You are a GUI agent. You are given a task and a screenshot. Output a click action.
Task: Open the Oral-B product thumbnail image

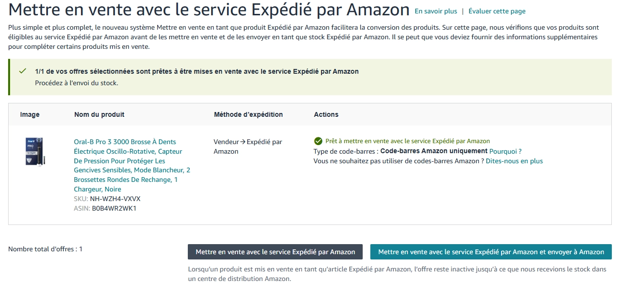(34, 152)
